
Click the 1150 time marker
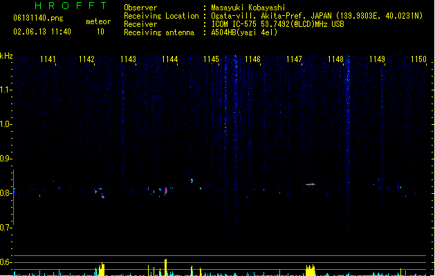pyautogui.click(x=418, y=59)
